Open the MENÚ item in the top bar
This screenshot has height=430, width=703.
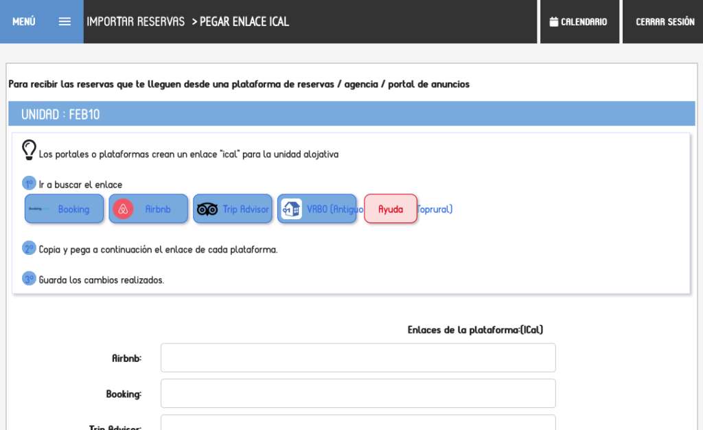point(23,21)
